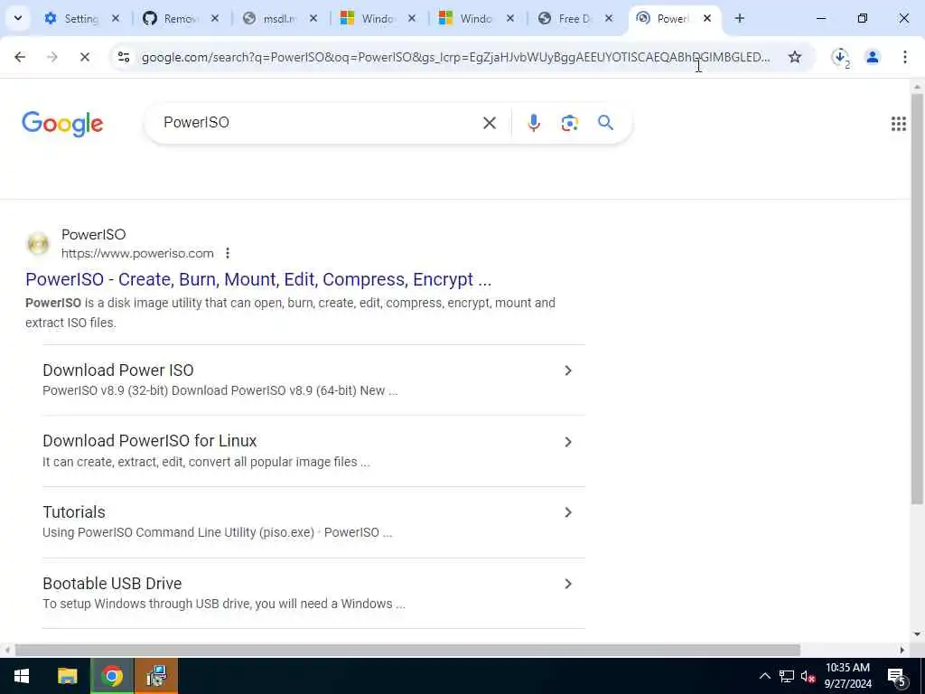Open the Chrome profile avatar
This screenshot has width=925, height=694.
(x=872, y=57)
